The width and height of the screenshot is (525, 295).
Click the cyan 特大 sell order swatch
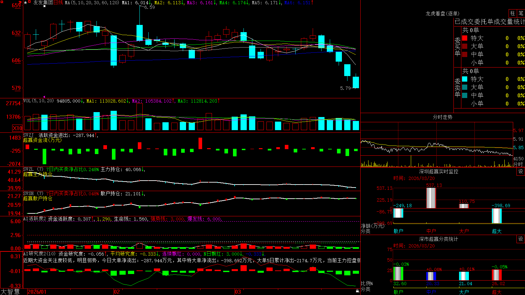click(x=465, y=79)
